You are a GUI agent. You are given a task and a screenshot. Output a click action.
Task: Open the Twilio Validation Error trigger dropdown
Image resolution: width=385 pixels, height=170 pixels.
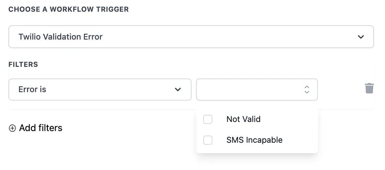coord(191,37)
